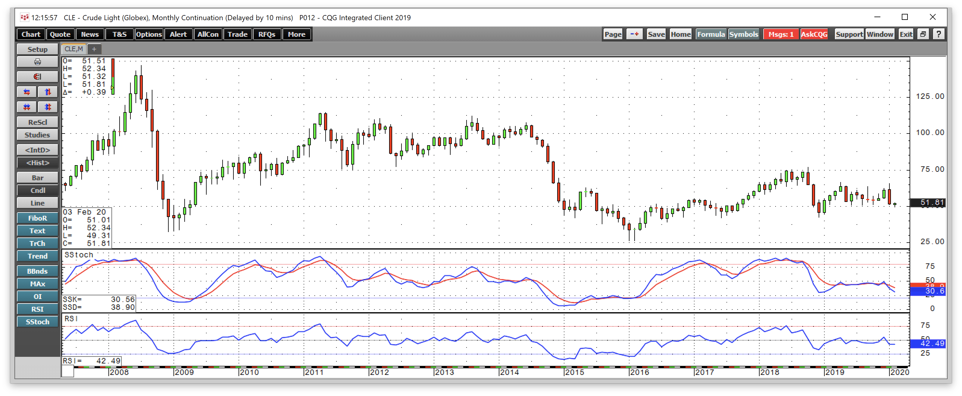The height and width of the screenshot is (396, 962).
Task: Switch chart type to Bar
Action: coord(37,178)
